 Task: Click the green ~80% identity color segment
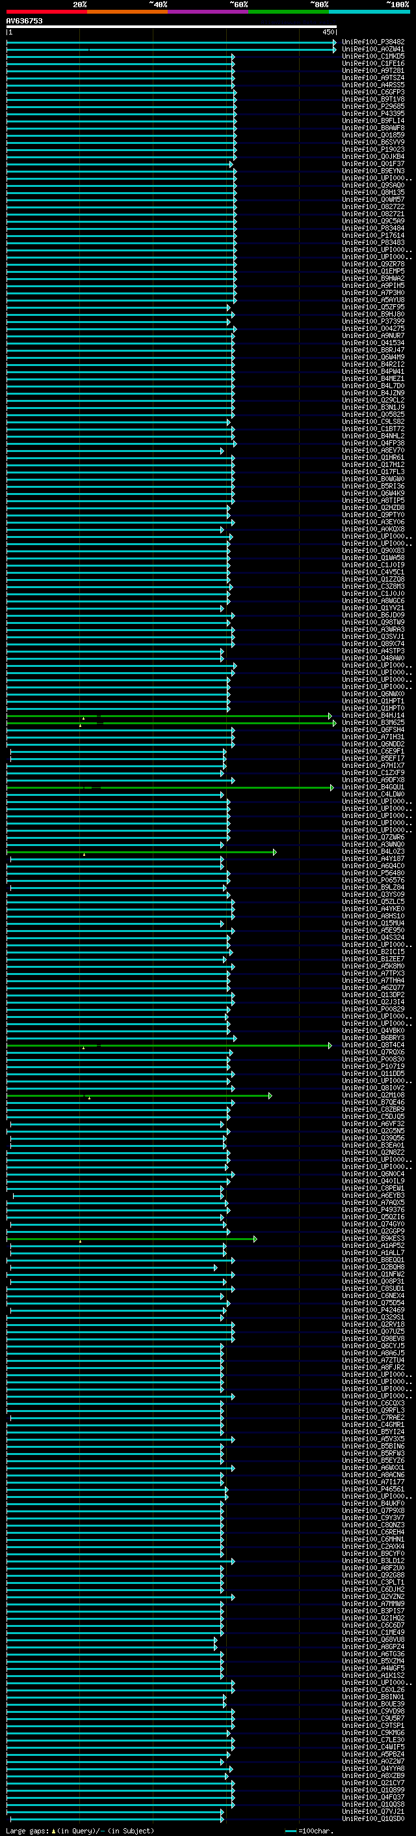(x=289, y=12)
